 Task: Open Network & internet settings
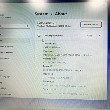point(6,53)
